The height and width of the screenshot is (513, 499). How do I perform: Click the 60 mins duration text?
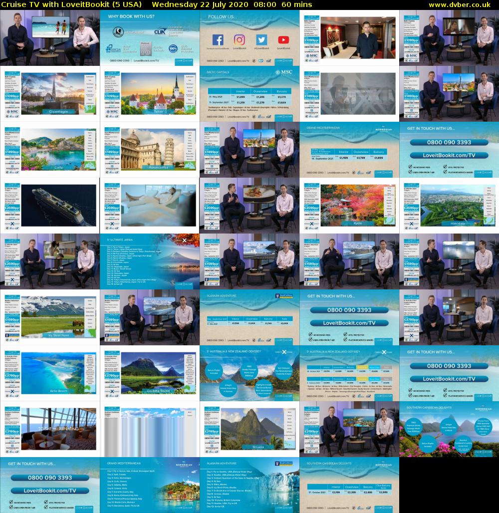point(297,4)
